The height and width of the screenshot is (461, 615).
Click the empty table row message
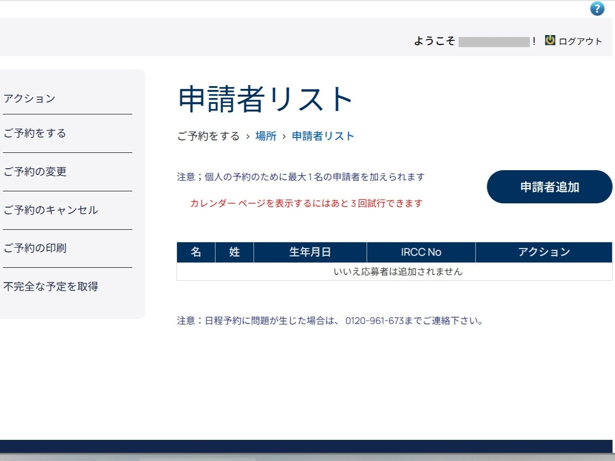click(397, 272)
